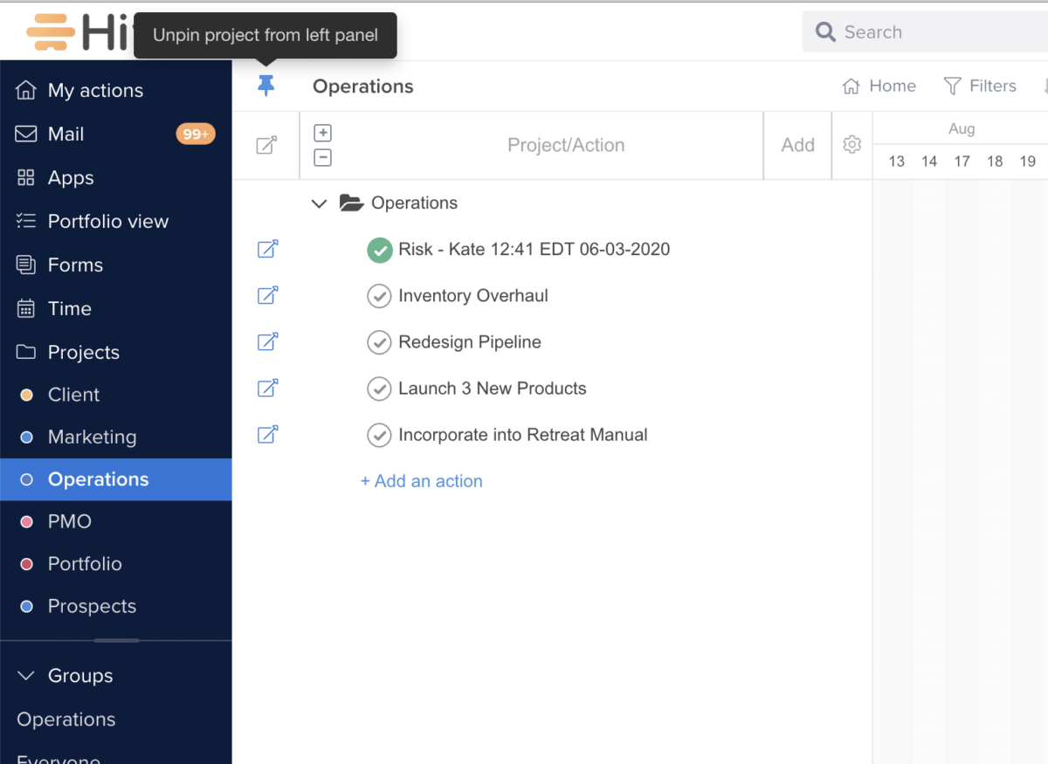The image size is (1048, 764).
Task: Click edit icon beside Redesign Pipeline
Action: [x=267, y=341]
